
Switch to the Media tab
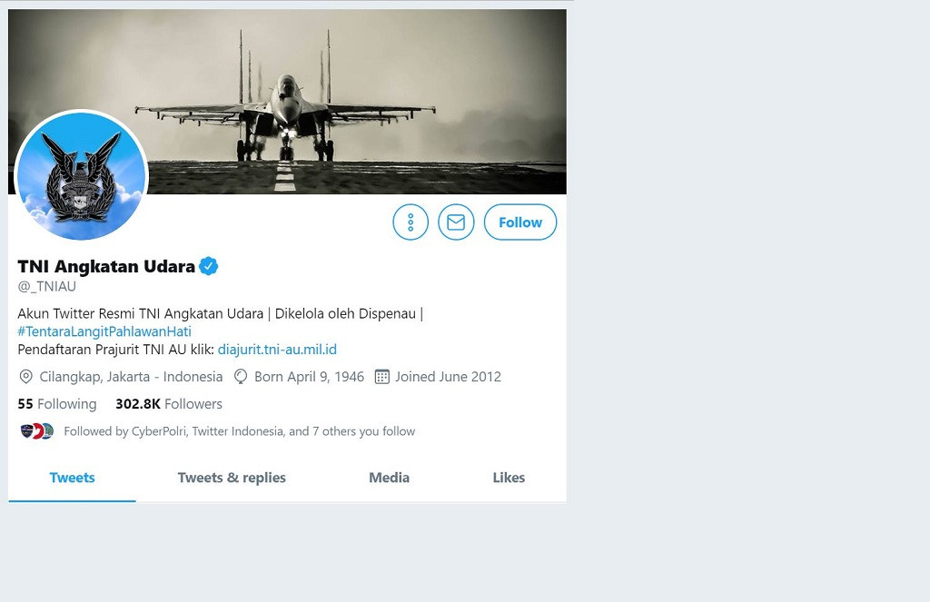389,478
